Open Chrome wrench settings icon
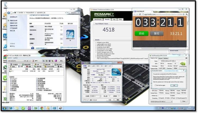 tap(187, 14)
